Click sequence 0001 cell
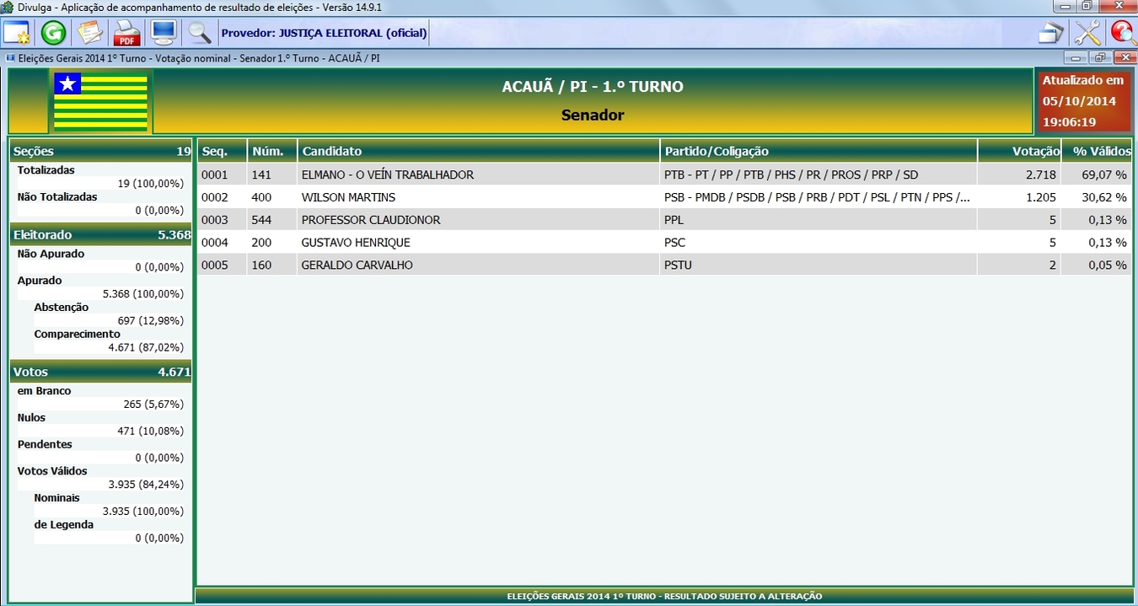This screenshot has width=1138, height=606. (x=223, y=174)
